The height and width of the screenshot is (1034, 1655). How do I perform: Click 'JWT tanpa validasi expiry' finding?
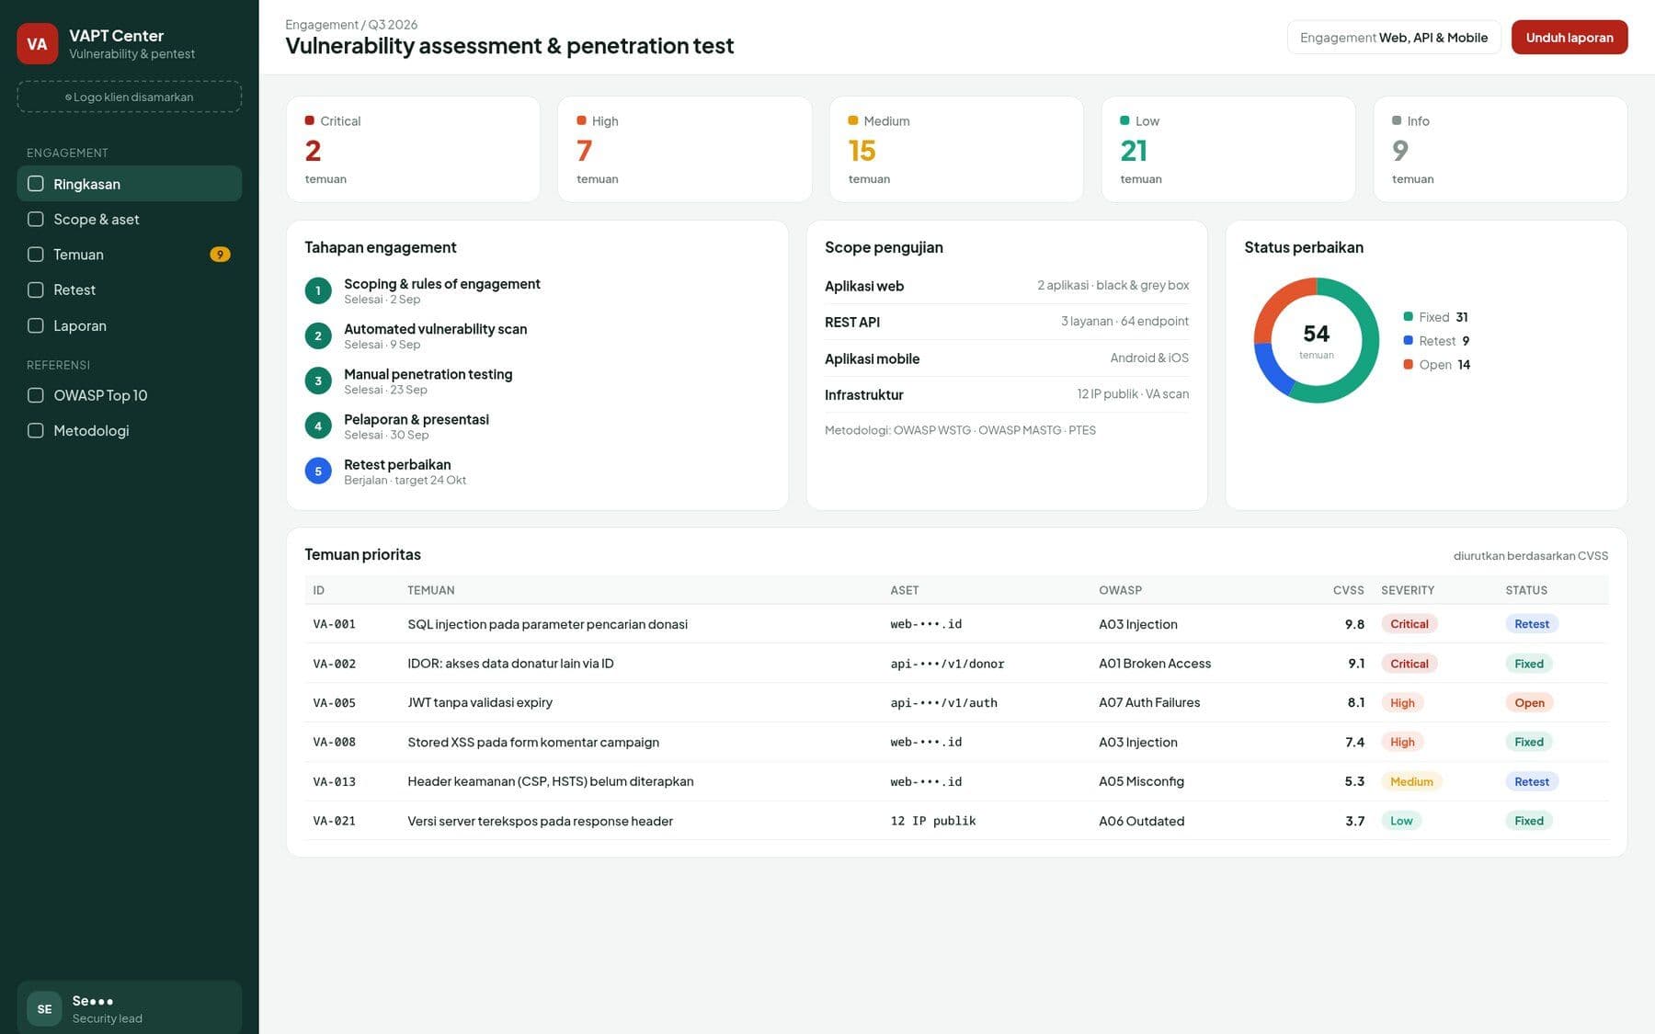(x=480, y=702)
